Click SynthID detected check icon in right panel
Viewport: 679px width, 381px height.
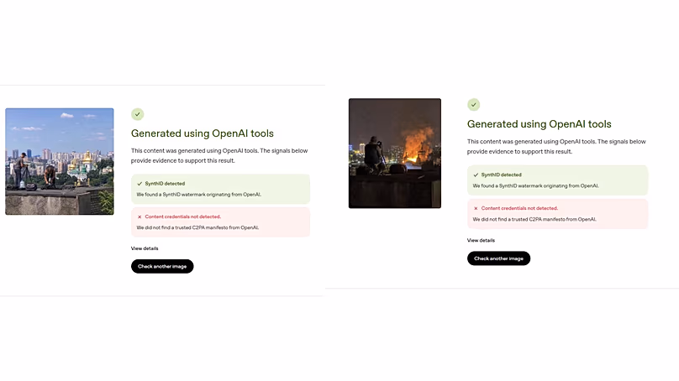click(x=476, y=175)
